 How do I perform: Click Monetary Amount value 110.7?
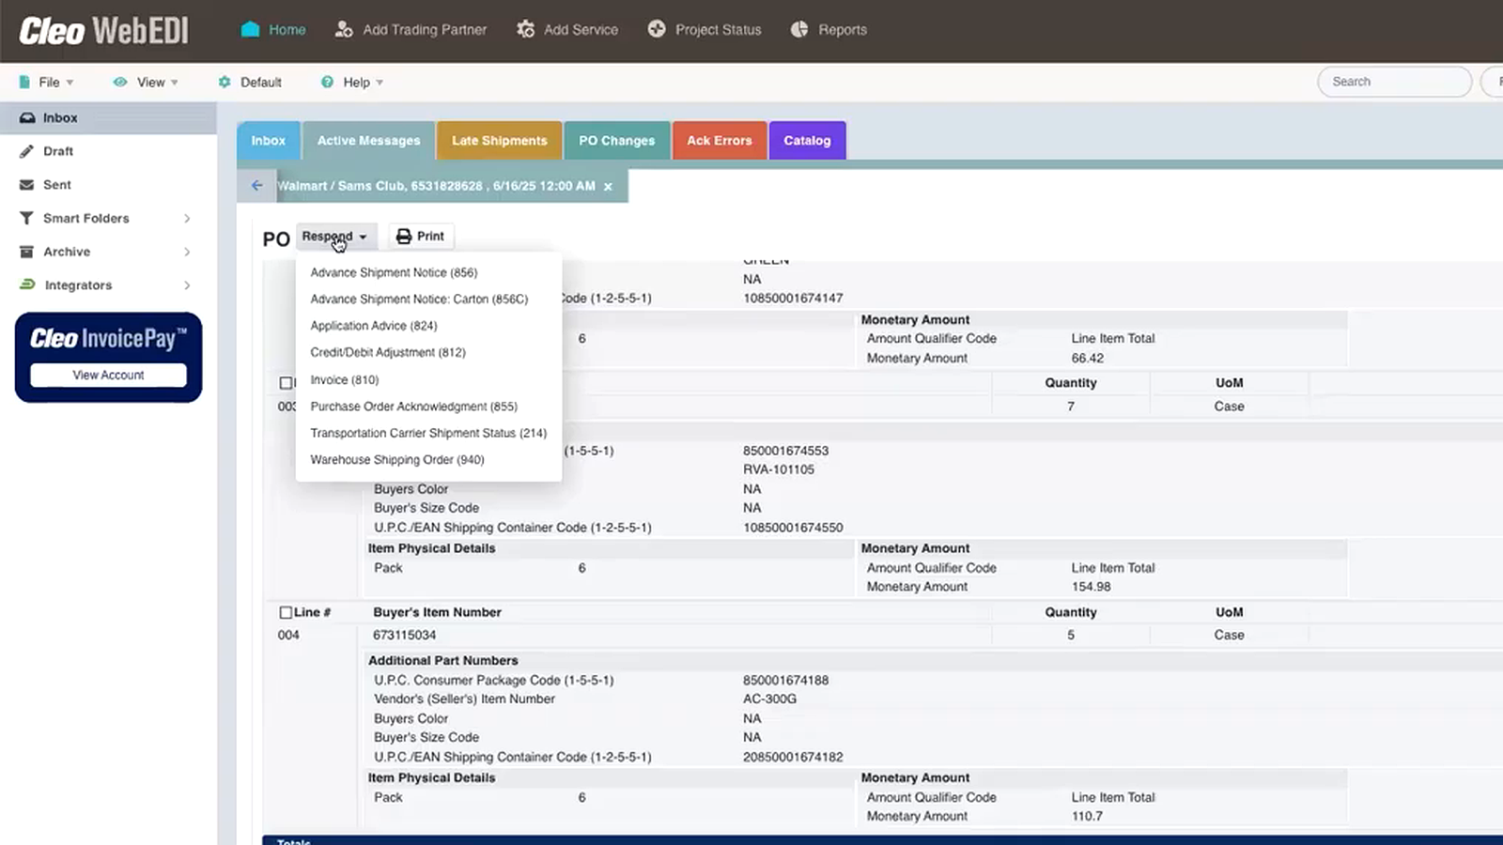pyautogui.click(x=1088, y=817)
